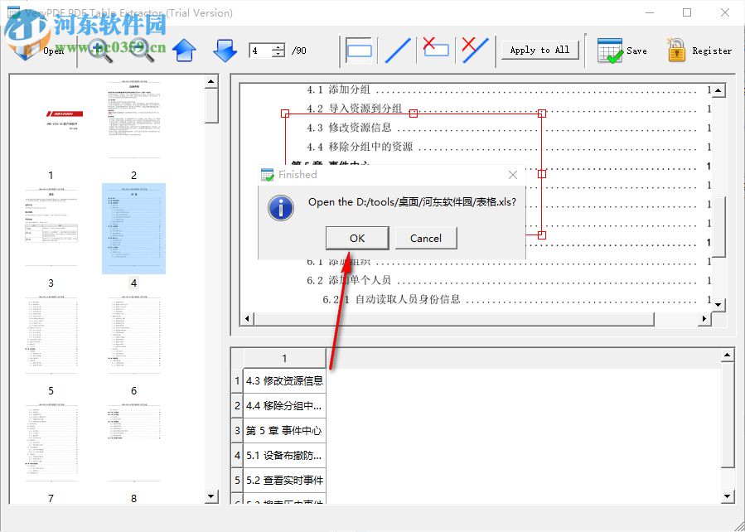Save extracted tables using the Save icon
This screenshot has height=532, width=745.
[611, 50]
